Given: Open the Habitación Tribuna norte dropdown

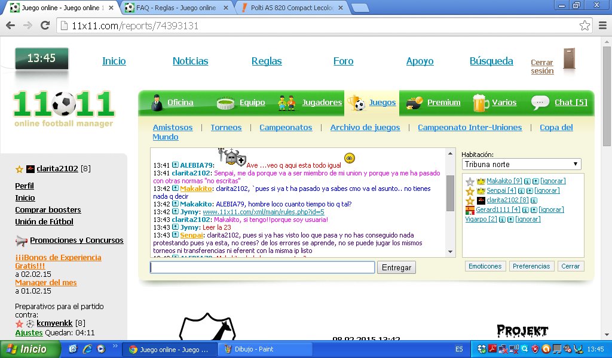Looking at the screenshot, I should pos(521,164).
